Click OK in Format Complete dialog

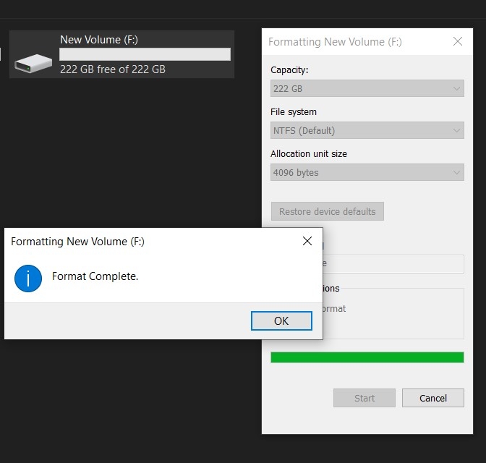coord(281,320)
